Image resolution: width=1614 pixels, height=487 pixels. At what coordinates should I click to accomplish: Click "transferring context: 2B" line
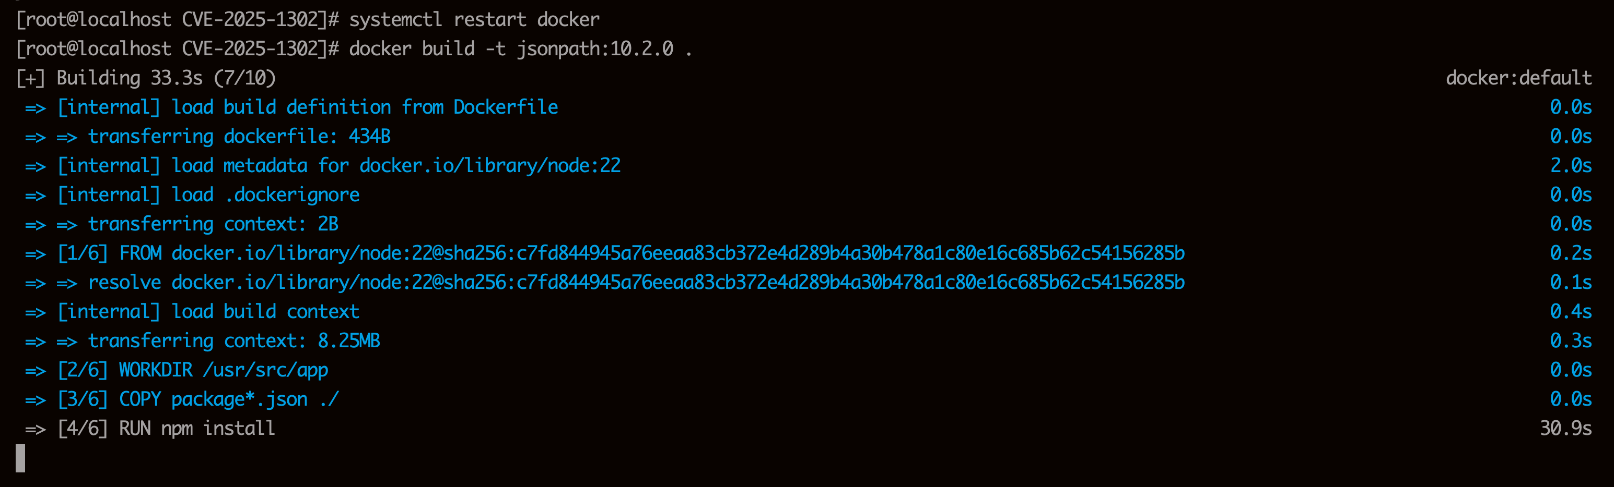coord(213,224)
